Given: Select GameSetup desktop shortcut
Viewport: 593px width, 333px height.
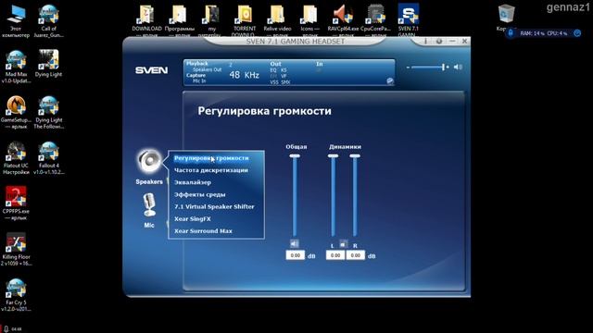Looking at the screenshot, I should point(16,113).
